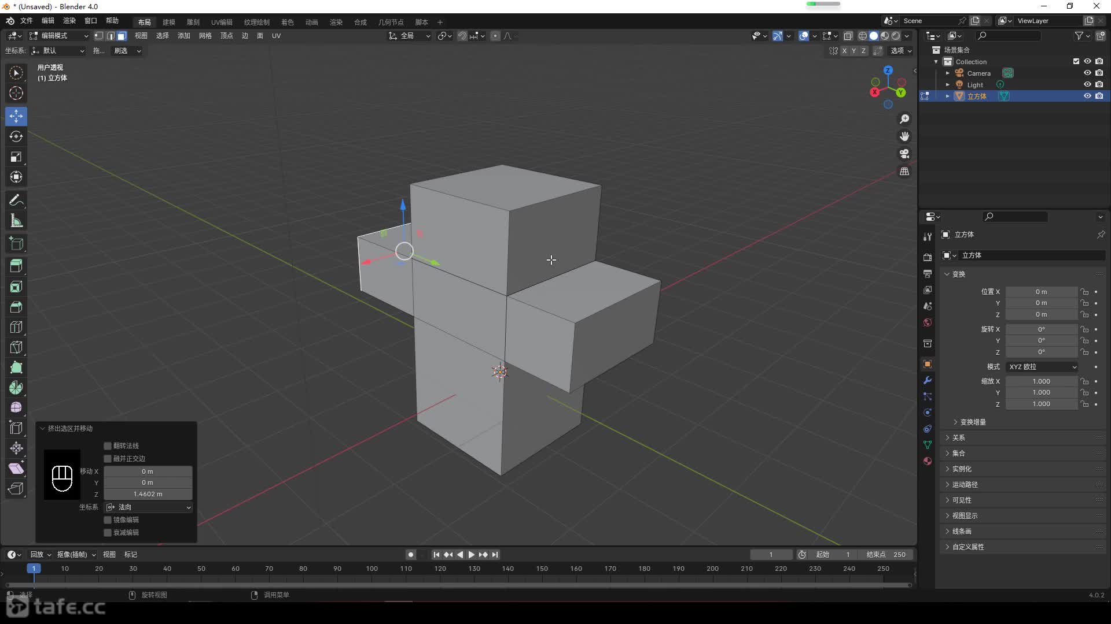Open the 默认 coordinate system dropdown
Screen dimensions: 1111x624
pyautogui.click(x=58, y=51)
